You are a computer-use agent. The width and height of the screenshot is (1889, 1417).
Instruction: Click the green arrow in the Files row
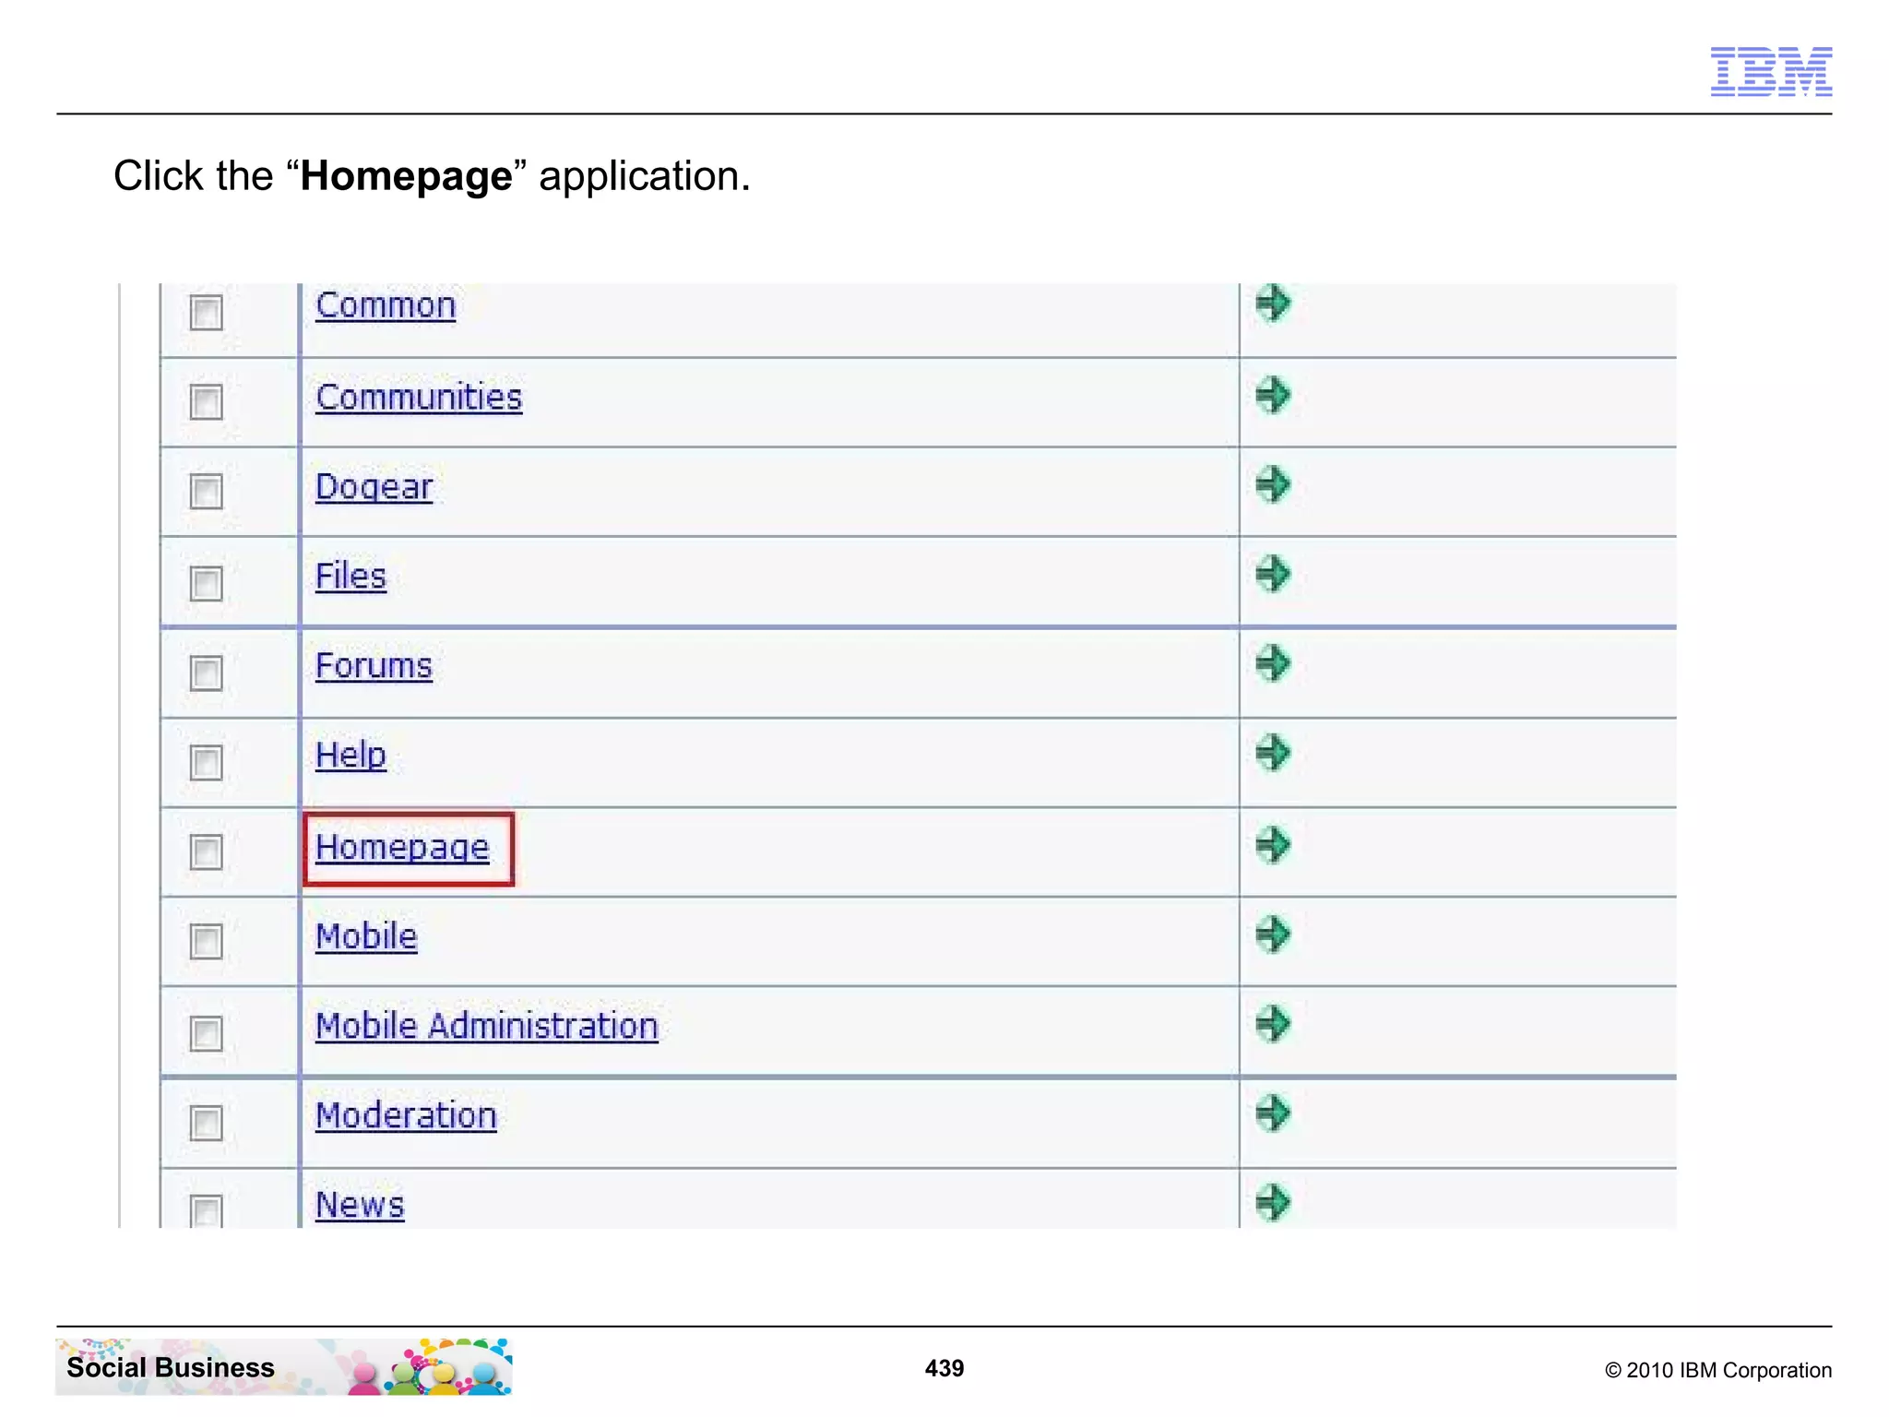(1273, 573)
